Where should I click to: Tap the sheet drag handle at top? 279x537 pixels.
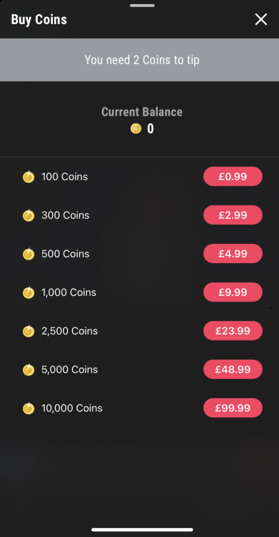(142, 5)
